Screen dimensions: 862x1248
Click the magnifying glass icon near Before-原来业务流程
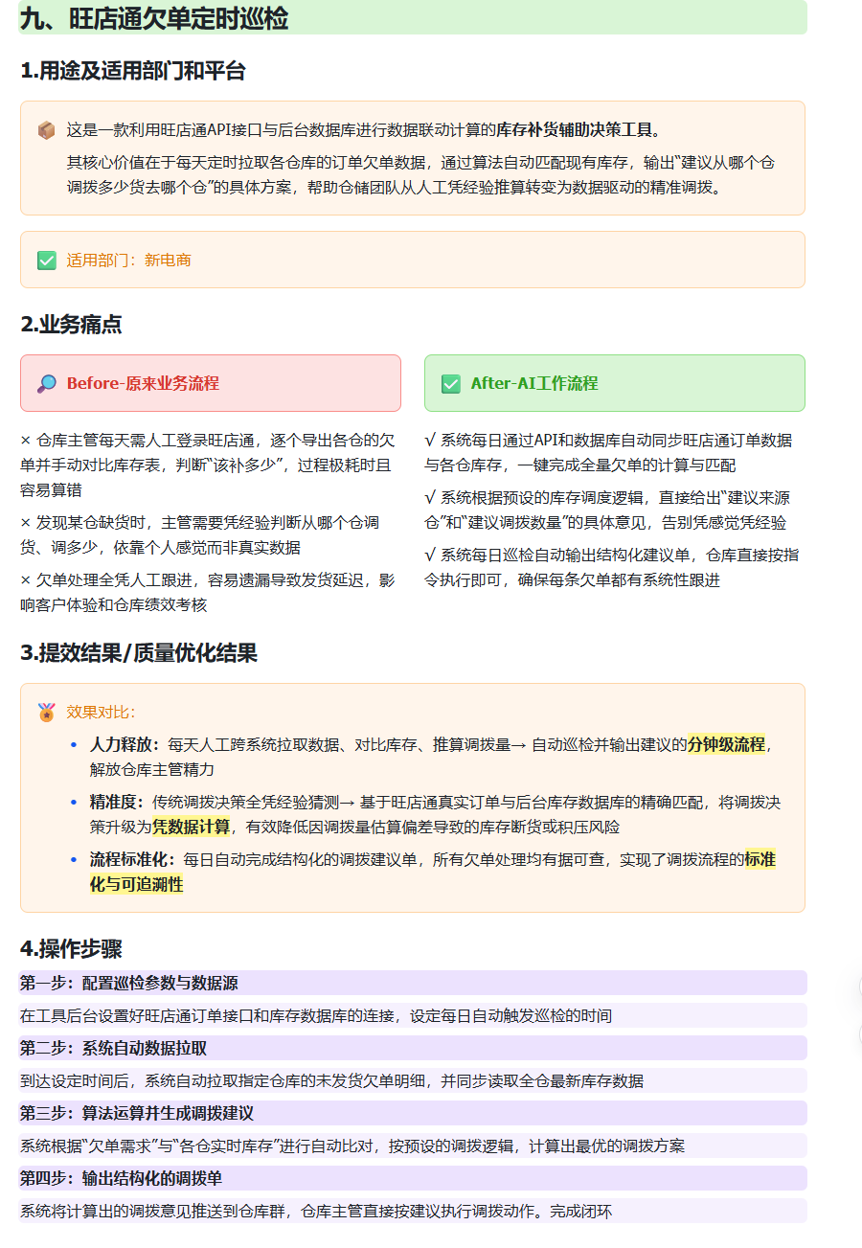46,384
